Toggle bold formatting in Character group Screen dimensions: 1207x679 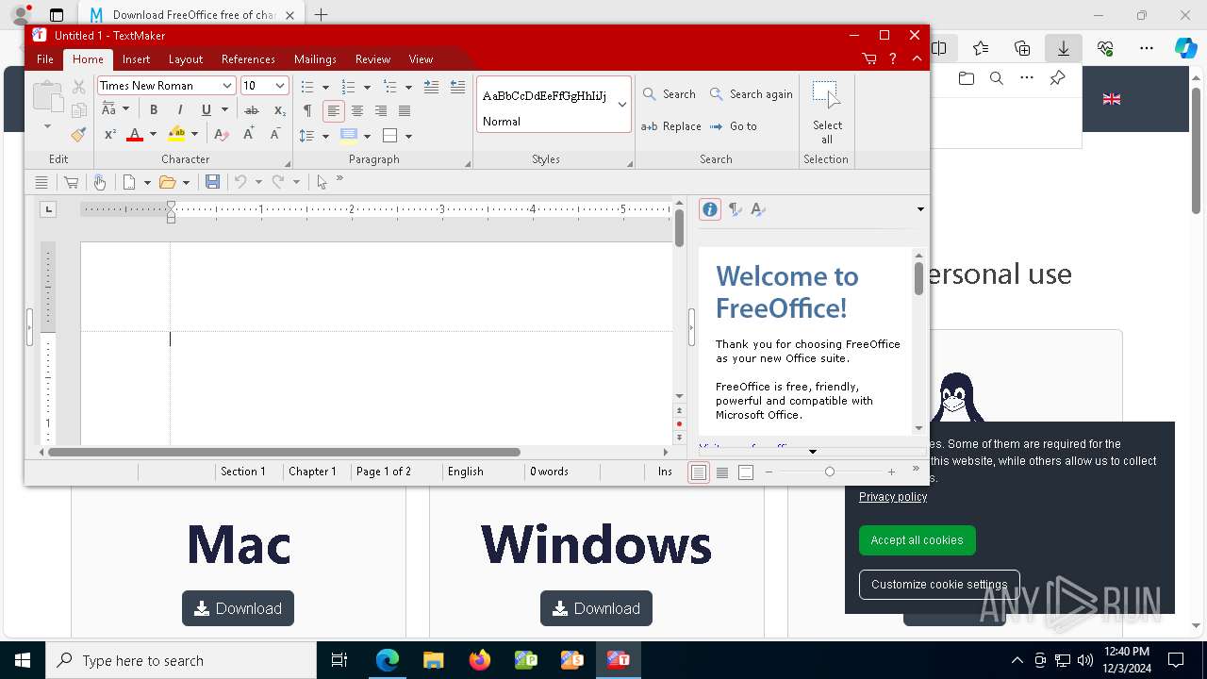(154, 110)
